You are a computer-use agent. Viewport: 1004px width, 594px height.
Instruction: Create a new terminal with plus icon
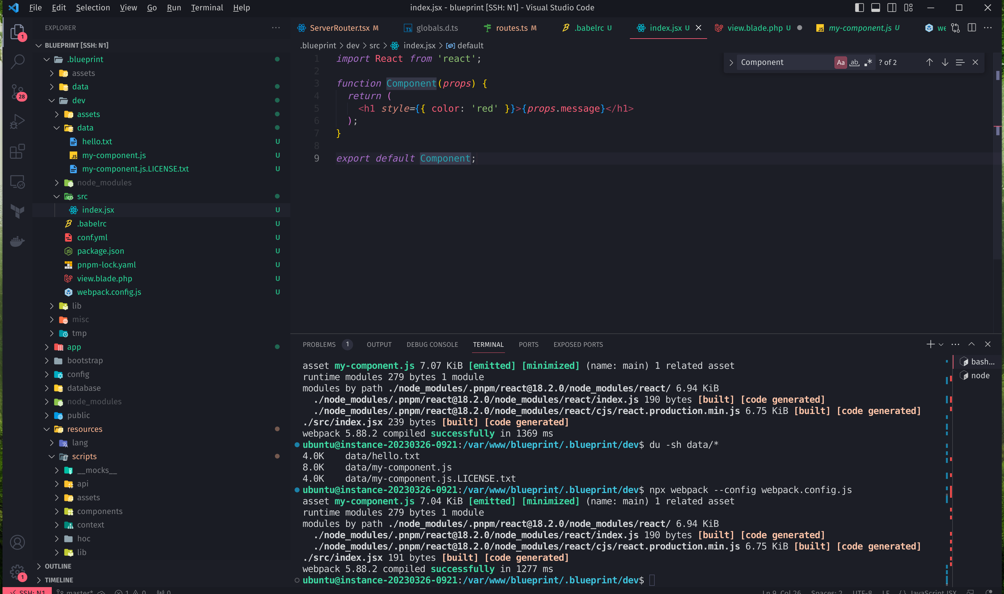(930, 344)
